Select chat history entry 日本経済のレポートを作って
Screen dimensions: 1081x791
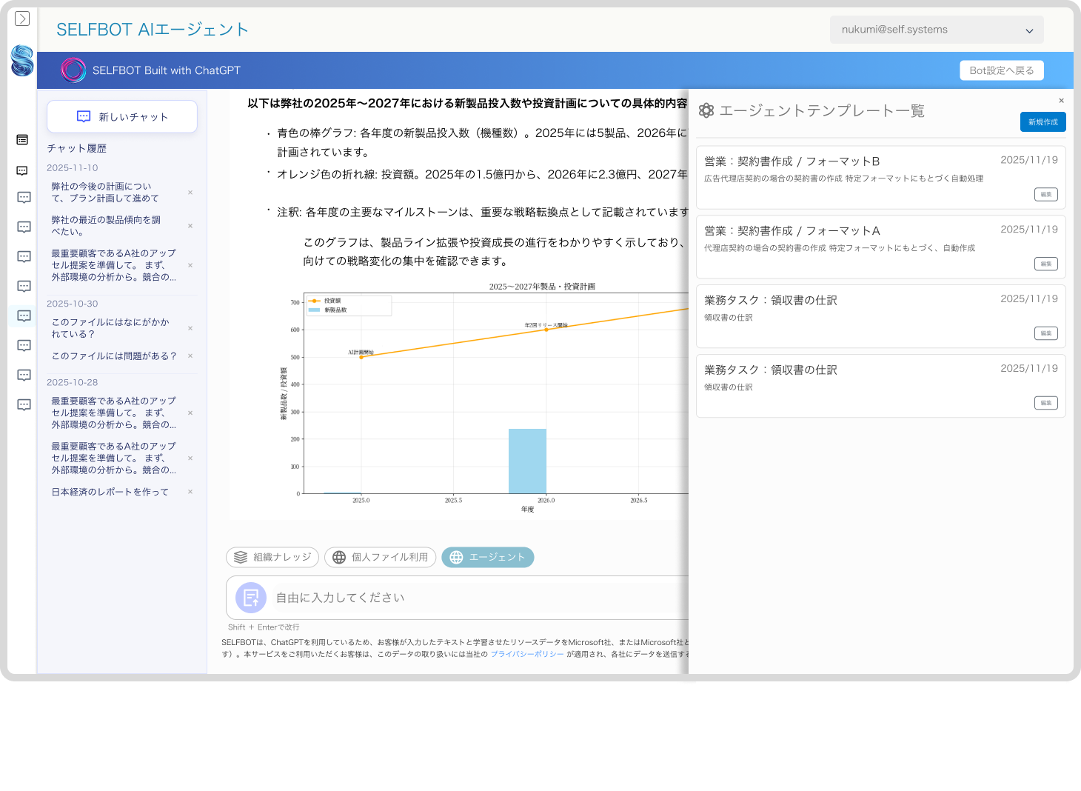109,492
